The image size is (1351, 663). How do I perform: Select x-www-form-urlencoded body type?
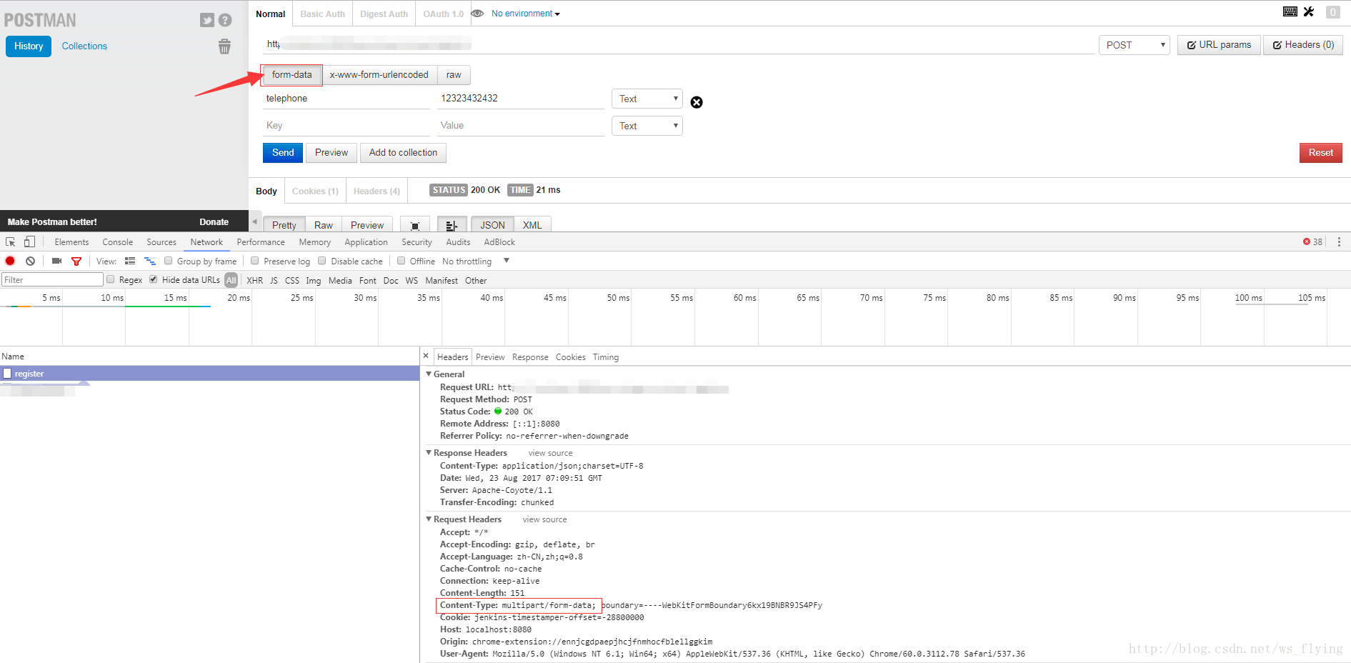(379, 74)
